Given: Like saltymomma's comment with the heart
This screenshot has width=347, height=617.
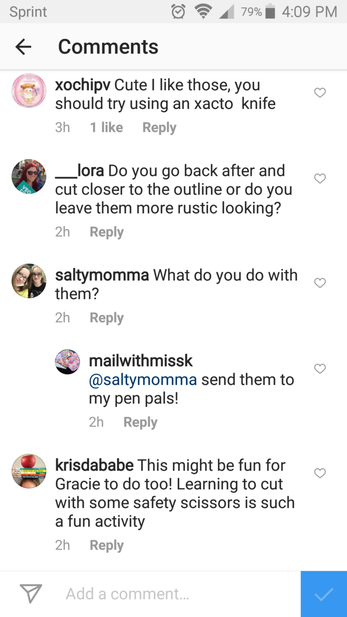Looking at the screenshot, I should coord(320,283).
